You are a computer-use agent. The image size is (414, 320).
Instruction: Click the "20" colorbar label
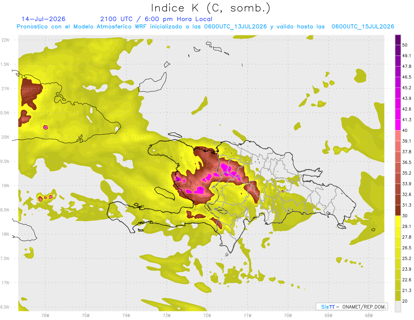click(405, 301)
